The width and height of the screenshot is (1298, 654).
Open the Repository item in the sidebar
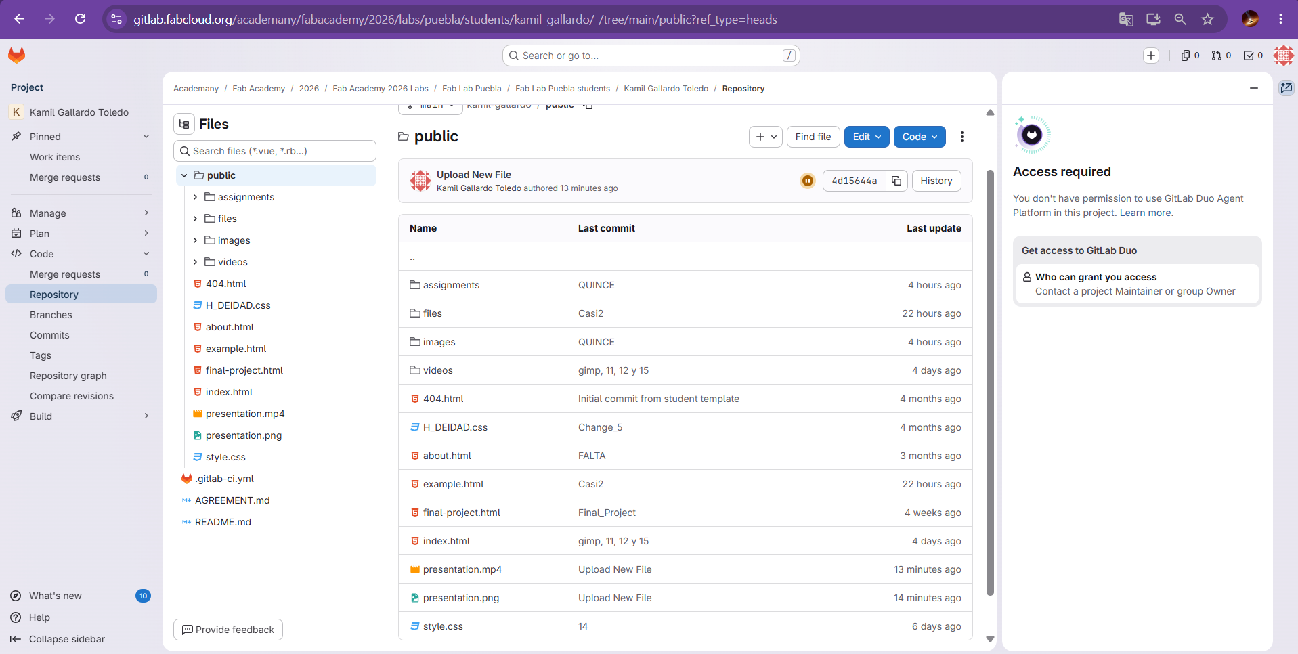81,295
